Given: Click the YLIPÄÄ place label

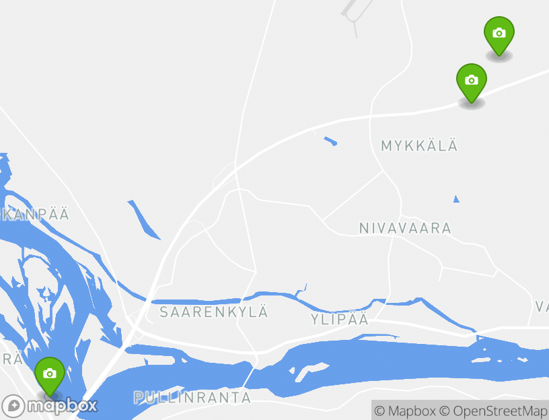Looking at the screenshot, I should 340,319.
